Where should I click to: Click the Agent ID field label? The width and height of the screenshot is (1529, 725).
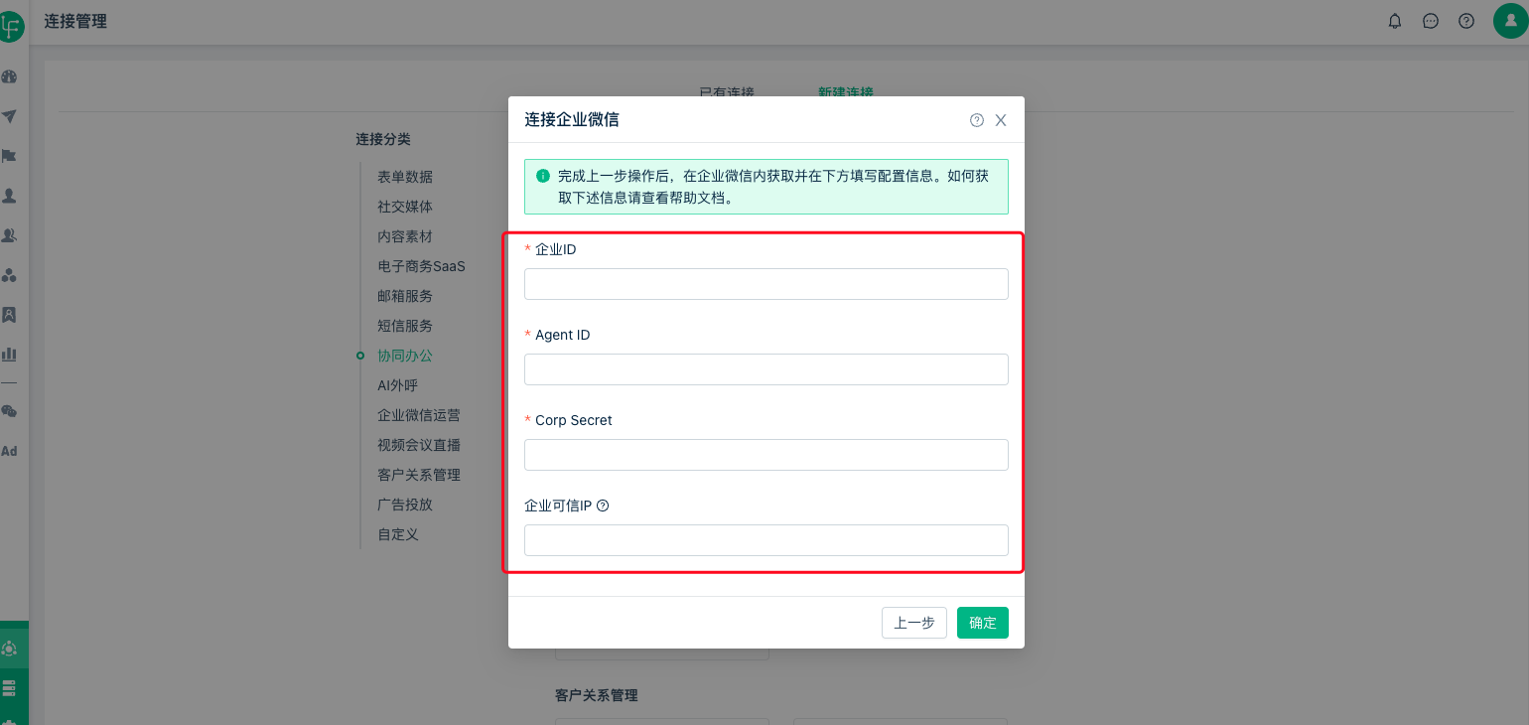[563, 335]
